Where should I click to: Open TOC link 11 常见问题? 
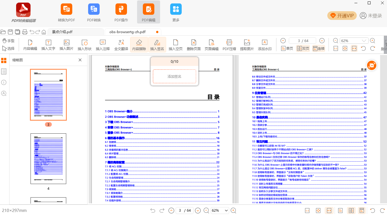click(x=309, y=142)
